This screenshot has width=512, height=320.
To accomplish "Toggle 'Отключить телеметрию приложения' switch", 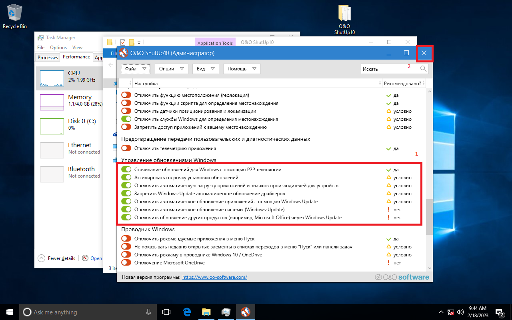I will click(126, 148).
